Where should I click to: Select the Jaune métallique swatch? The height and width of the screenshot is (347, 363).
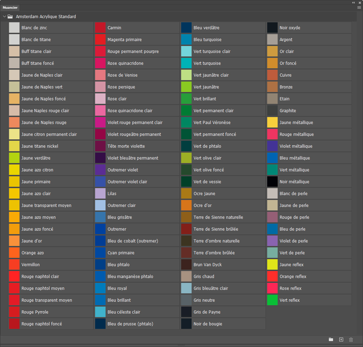[272, 122]
